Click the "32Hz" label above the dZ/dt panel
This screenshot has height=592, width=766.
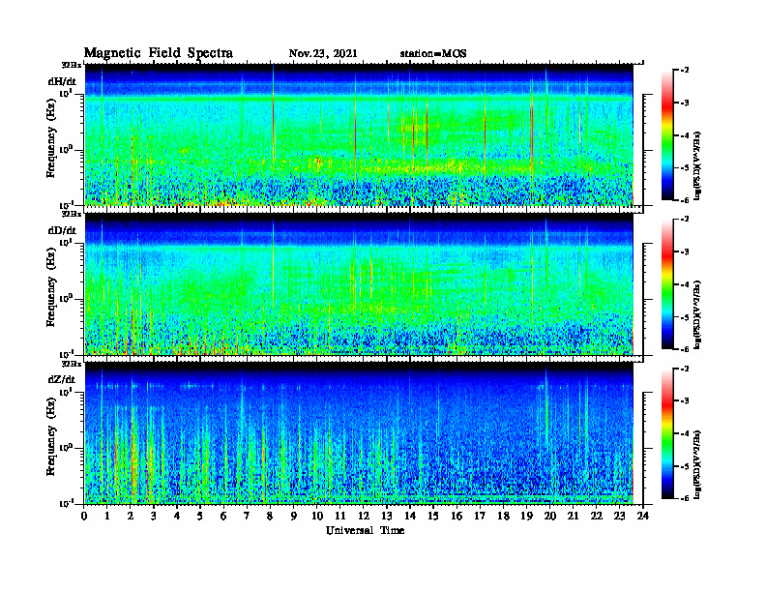(x=72, y=364)
